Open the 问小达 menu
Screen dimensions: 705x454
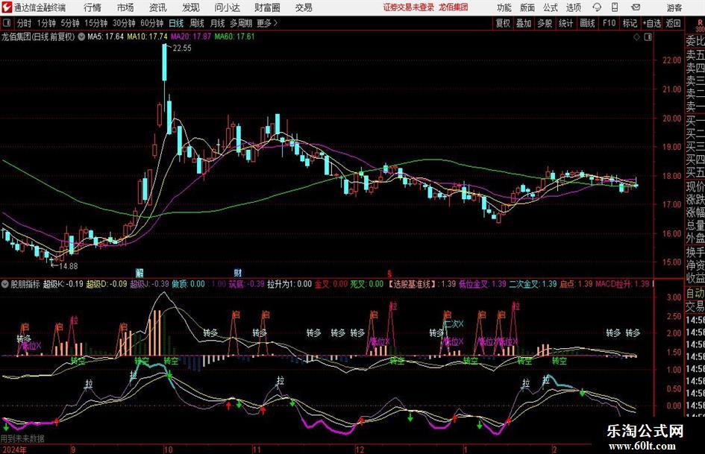pos(227,7)
